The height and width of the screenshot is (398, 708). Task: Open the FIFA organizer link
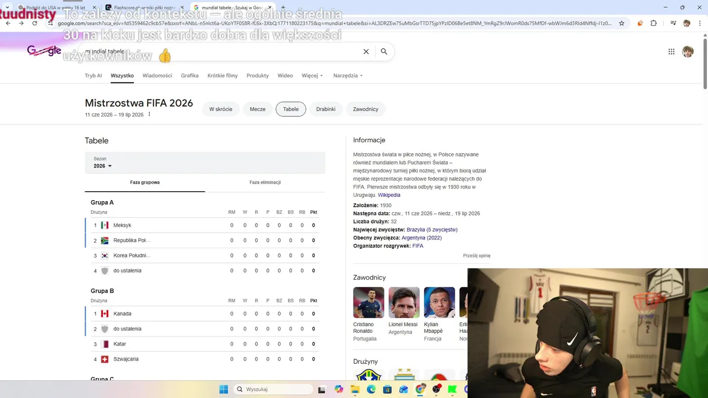[x=418, y=246]
